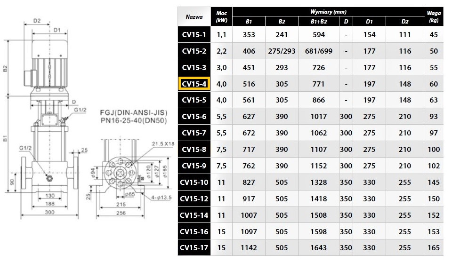Click the Nazwa column header
Viewport: 452px width, 262px height.
point(194,17)
